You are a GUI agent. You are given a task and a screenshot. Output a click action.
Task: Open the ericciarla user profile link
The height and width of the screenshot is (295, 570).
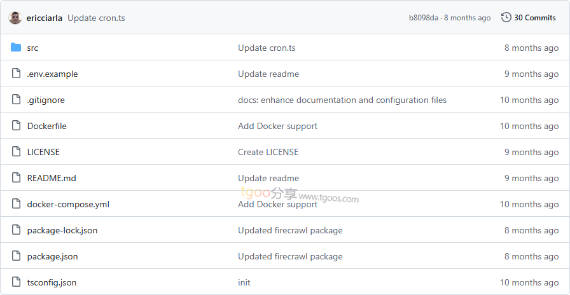point(45,18)
